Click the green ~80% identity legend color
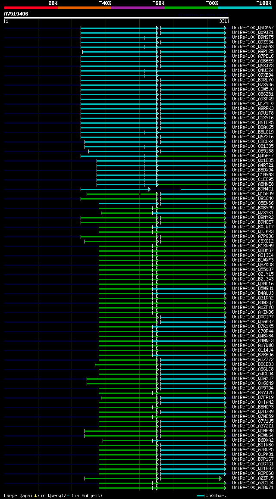 point(191,7)
